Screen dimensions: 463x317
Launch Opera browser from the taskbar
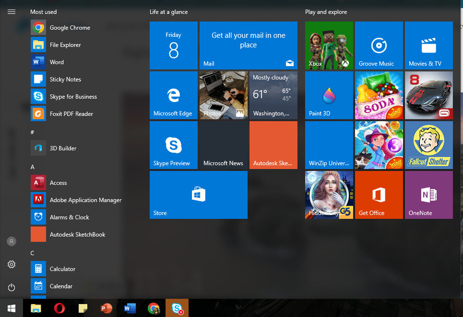coord(59,308)
